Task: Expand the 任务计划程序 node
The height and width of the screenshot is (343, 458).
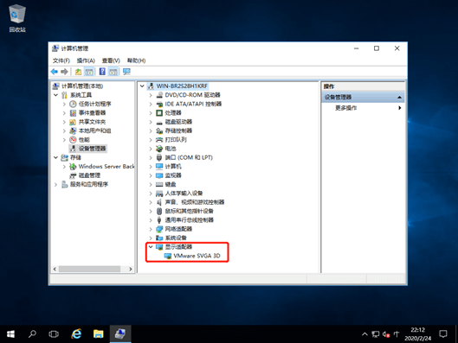Action: [x=64, y=104]
